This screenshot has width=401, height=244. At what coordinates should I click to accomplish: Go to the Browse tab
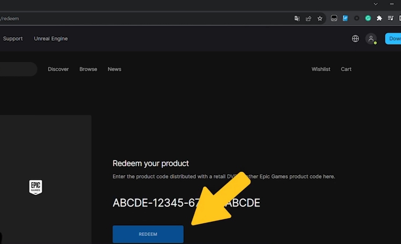[x=88, y=69]
